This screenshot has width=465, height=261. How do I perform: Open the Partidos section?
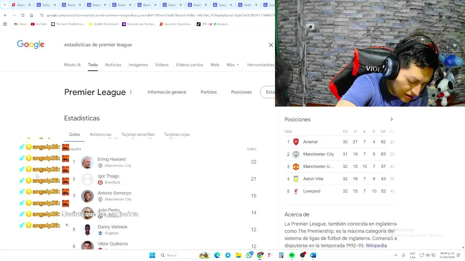pos(209,92)
